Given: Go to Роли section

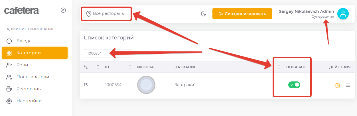Looking at the screenshot, I should pyautogui.click(x=22, y=65).
